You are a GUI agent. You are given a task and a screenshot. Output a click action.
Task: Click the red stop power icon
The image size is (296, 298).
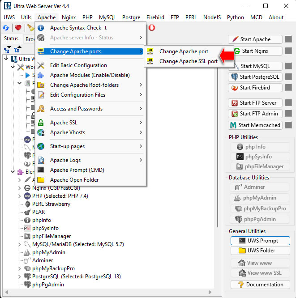click(152, 28)
